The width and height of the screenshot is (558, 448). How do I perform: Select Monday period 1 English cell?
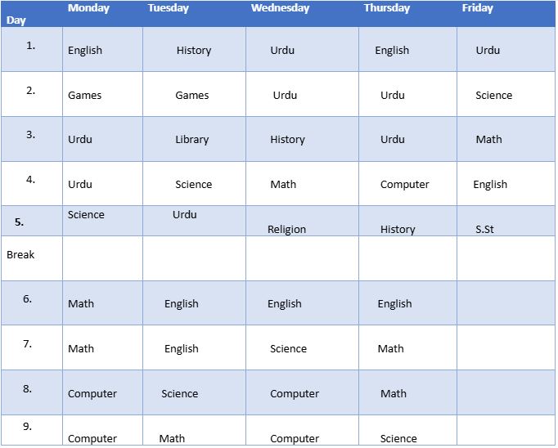(x=102, y=49)
